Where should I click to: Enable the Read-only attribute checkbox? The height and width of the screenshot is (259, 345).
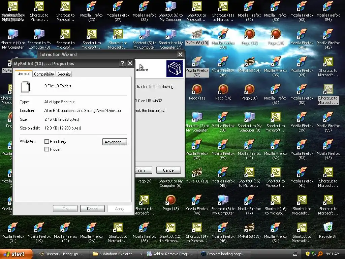click(46, 142)
